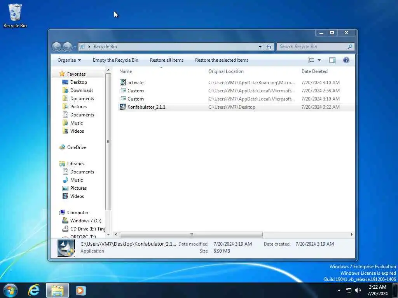Open Windows 7 (C:) drive
This screenshot has width=398, height=298.
pyautogui.click(x=86, y=221)
